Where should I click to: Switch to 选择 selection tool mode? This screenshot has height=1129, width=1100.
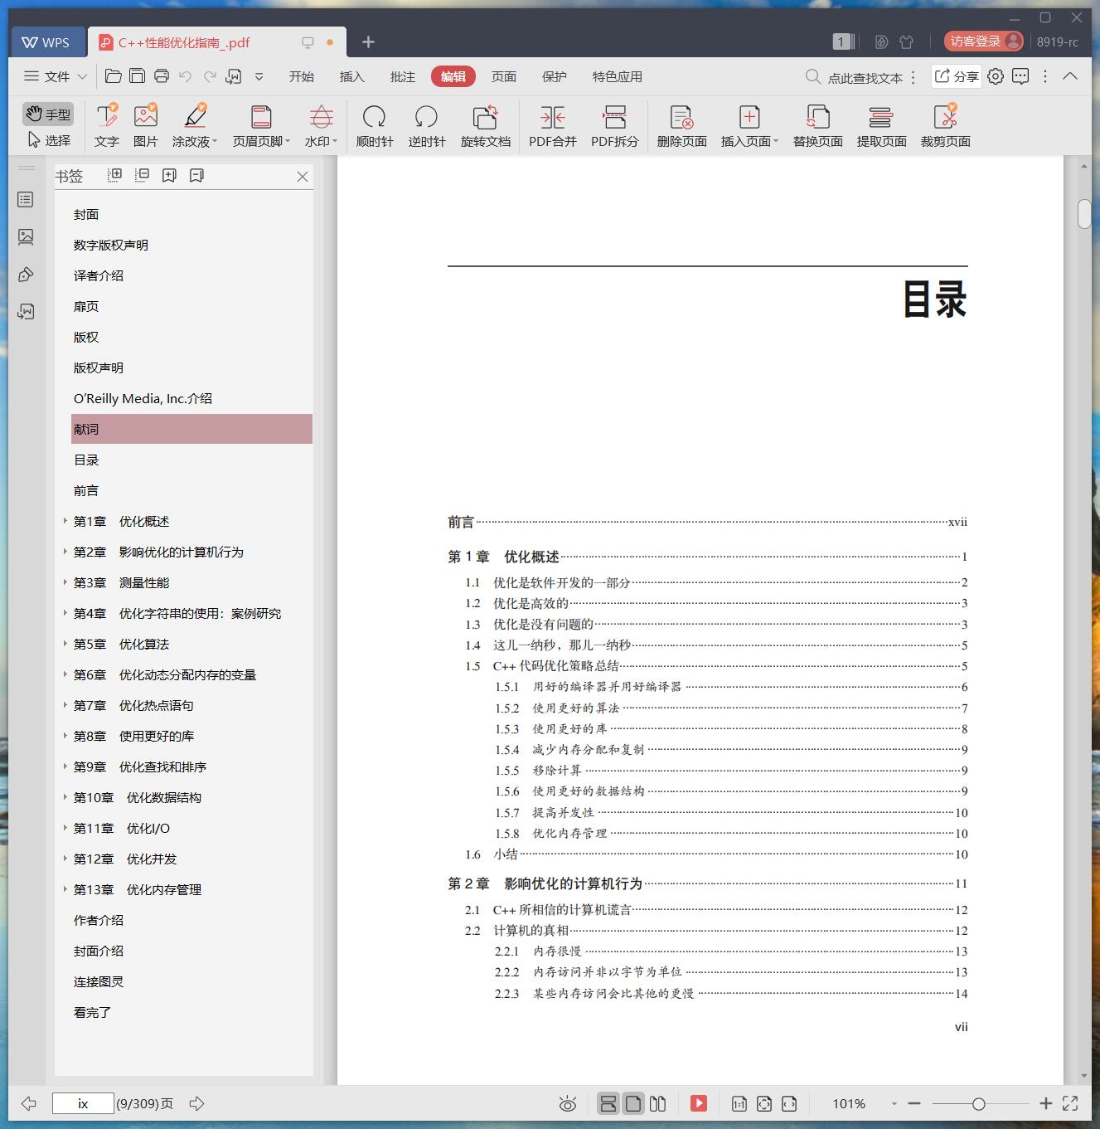[48, 140]
